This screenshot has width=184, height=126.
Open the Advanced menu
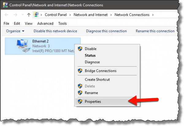pos(45,23)
